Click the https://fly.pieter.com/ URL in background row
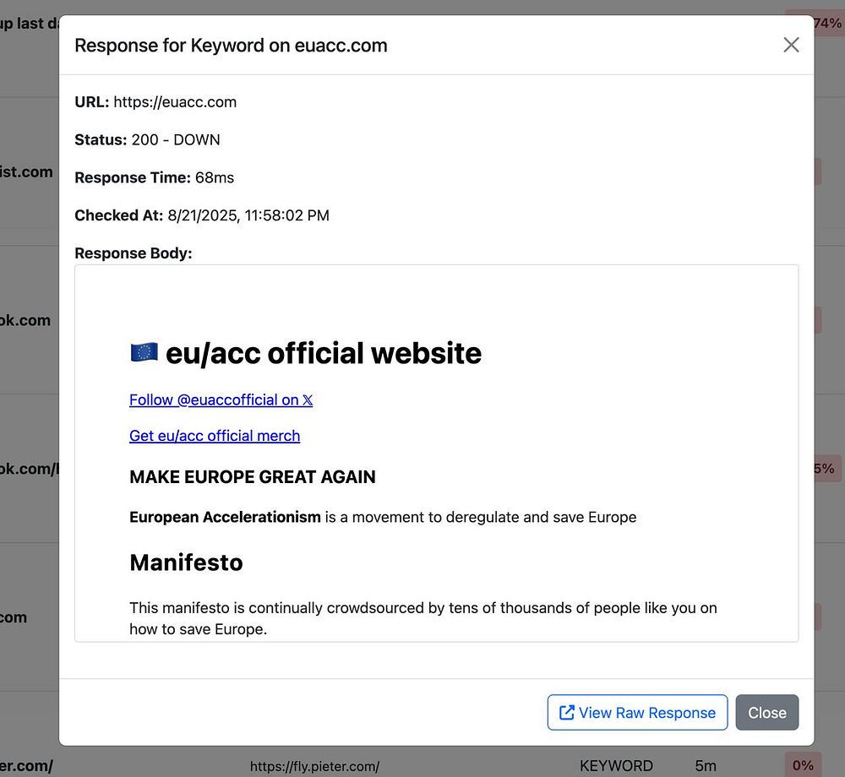Image resolution: width=845 pixels, height=777 pixels. point(314,766)
